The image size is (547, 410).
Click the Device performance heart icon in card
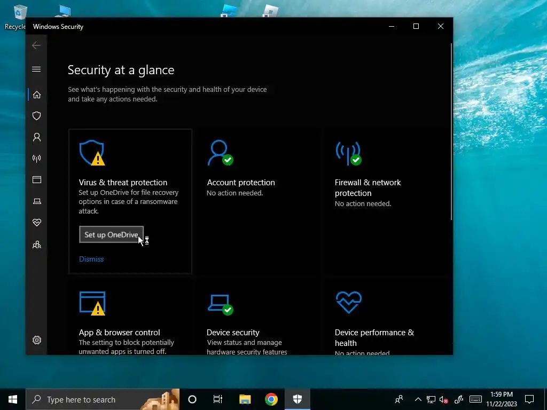348,303
